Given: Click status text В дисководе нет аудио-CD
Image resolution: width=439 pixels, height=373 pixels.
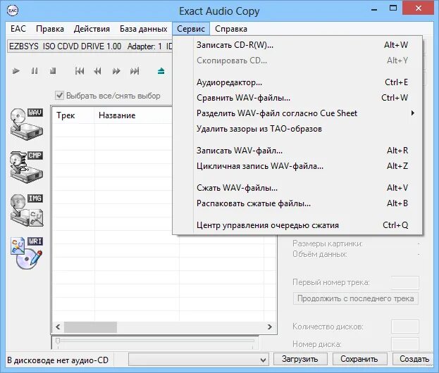Looking at the screenshot, I should pos(58,360).
